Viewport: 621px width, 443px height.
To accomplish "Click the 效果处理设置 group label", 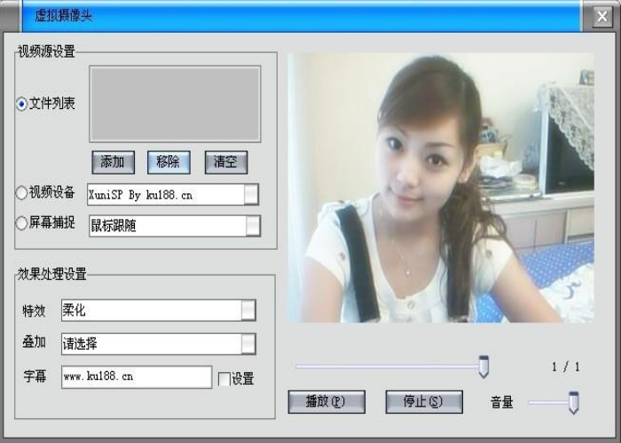I will [51, 274].
